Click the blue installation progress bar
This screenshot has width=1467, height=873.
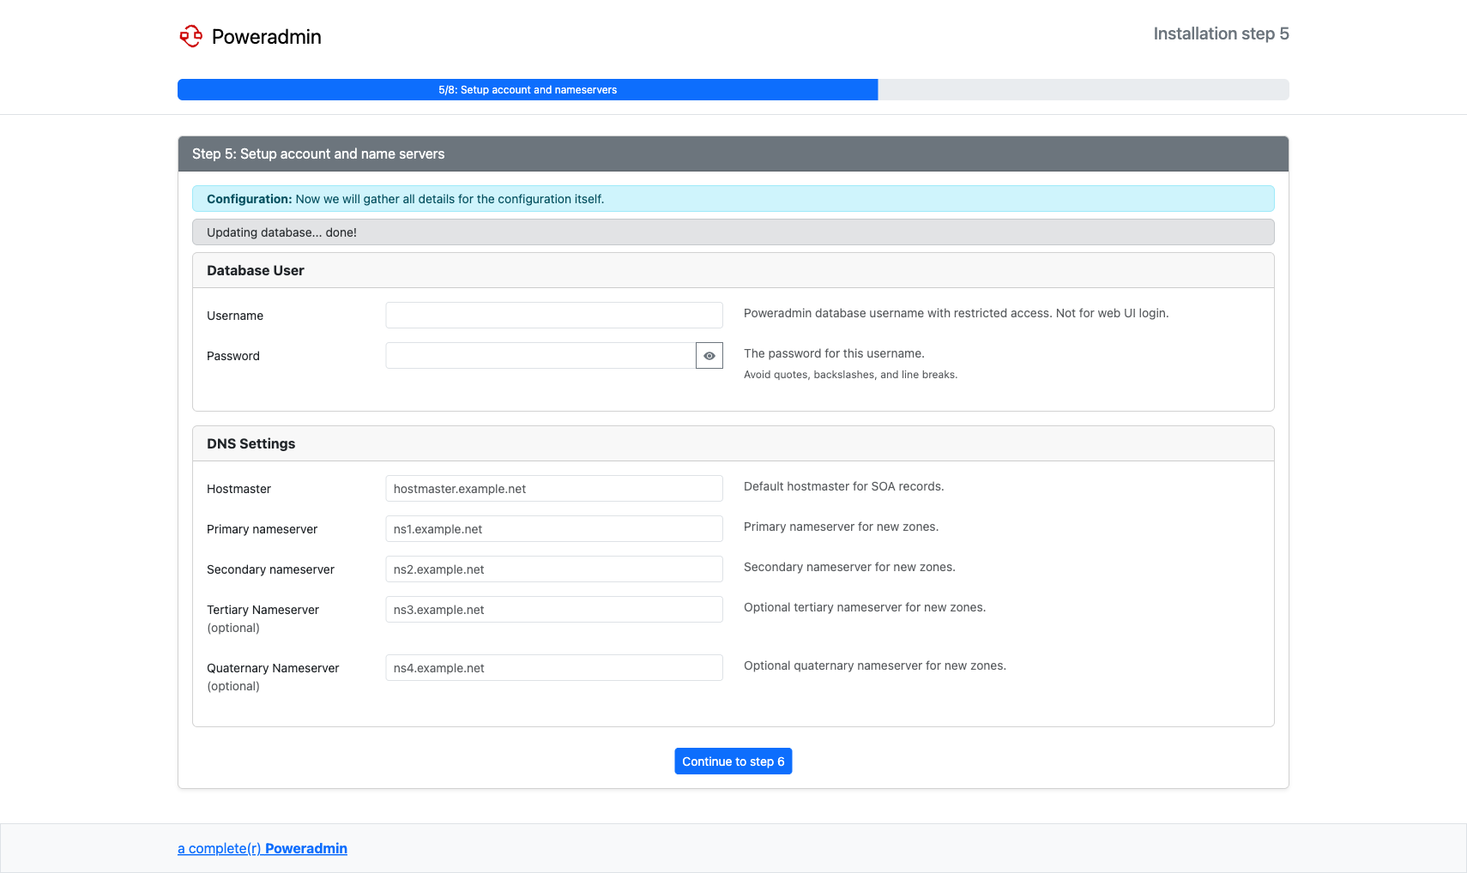tap(527, 90)
